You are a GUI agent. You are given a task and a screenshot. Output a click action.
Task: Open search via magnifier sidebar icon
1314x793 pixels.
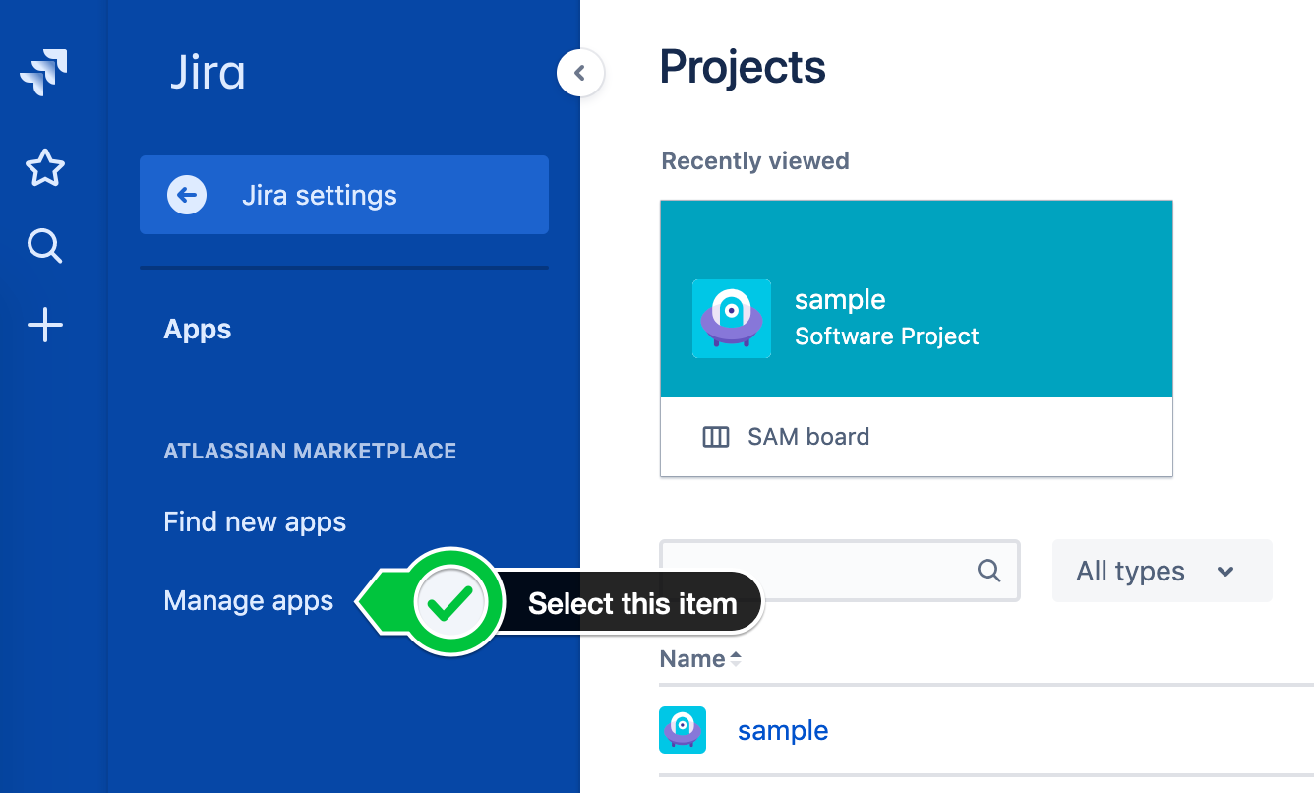(45, 246)
